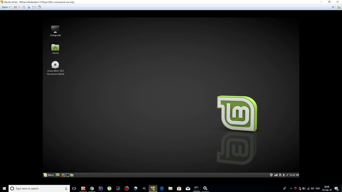
Task: Launch Terminal from the Mint panel
Action: [67, 175]
